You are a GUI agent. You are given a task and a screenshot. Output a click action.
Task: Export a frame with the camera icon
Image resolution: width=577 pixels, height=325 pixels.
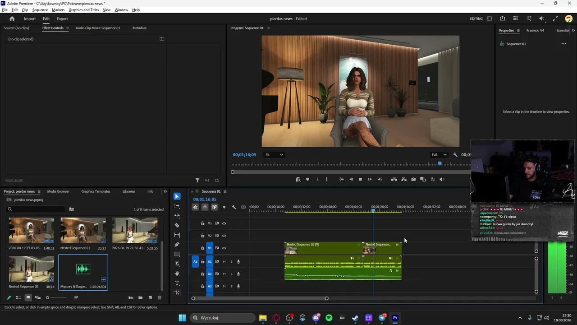click(413, 179)
